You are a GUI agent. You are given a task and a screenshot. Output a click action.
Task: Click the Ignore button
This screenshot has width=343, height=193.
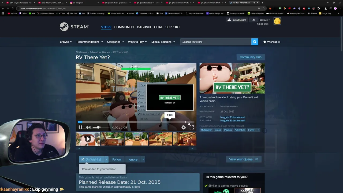[133, 159]
